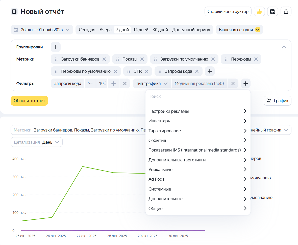
Task: Select the 30 дней period option
Action: 160,30
